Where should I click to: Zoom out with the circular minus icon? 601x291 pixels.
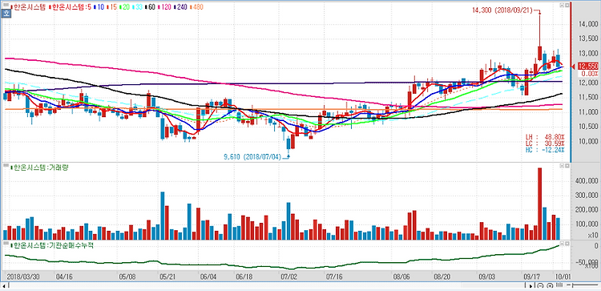(540, 285)
